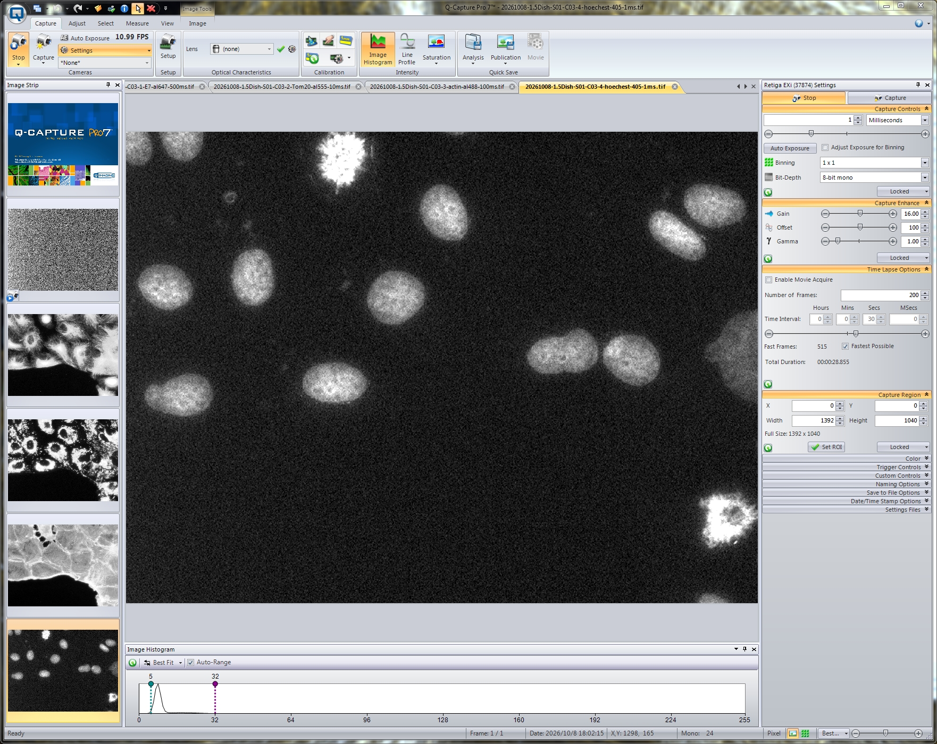Switch to the Measure ribbon tab

137,23
